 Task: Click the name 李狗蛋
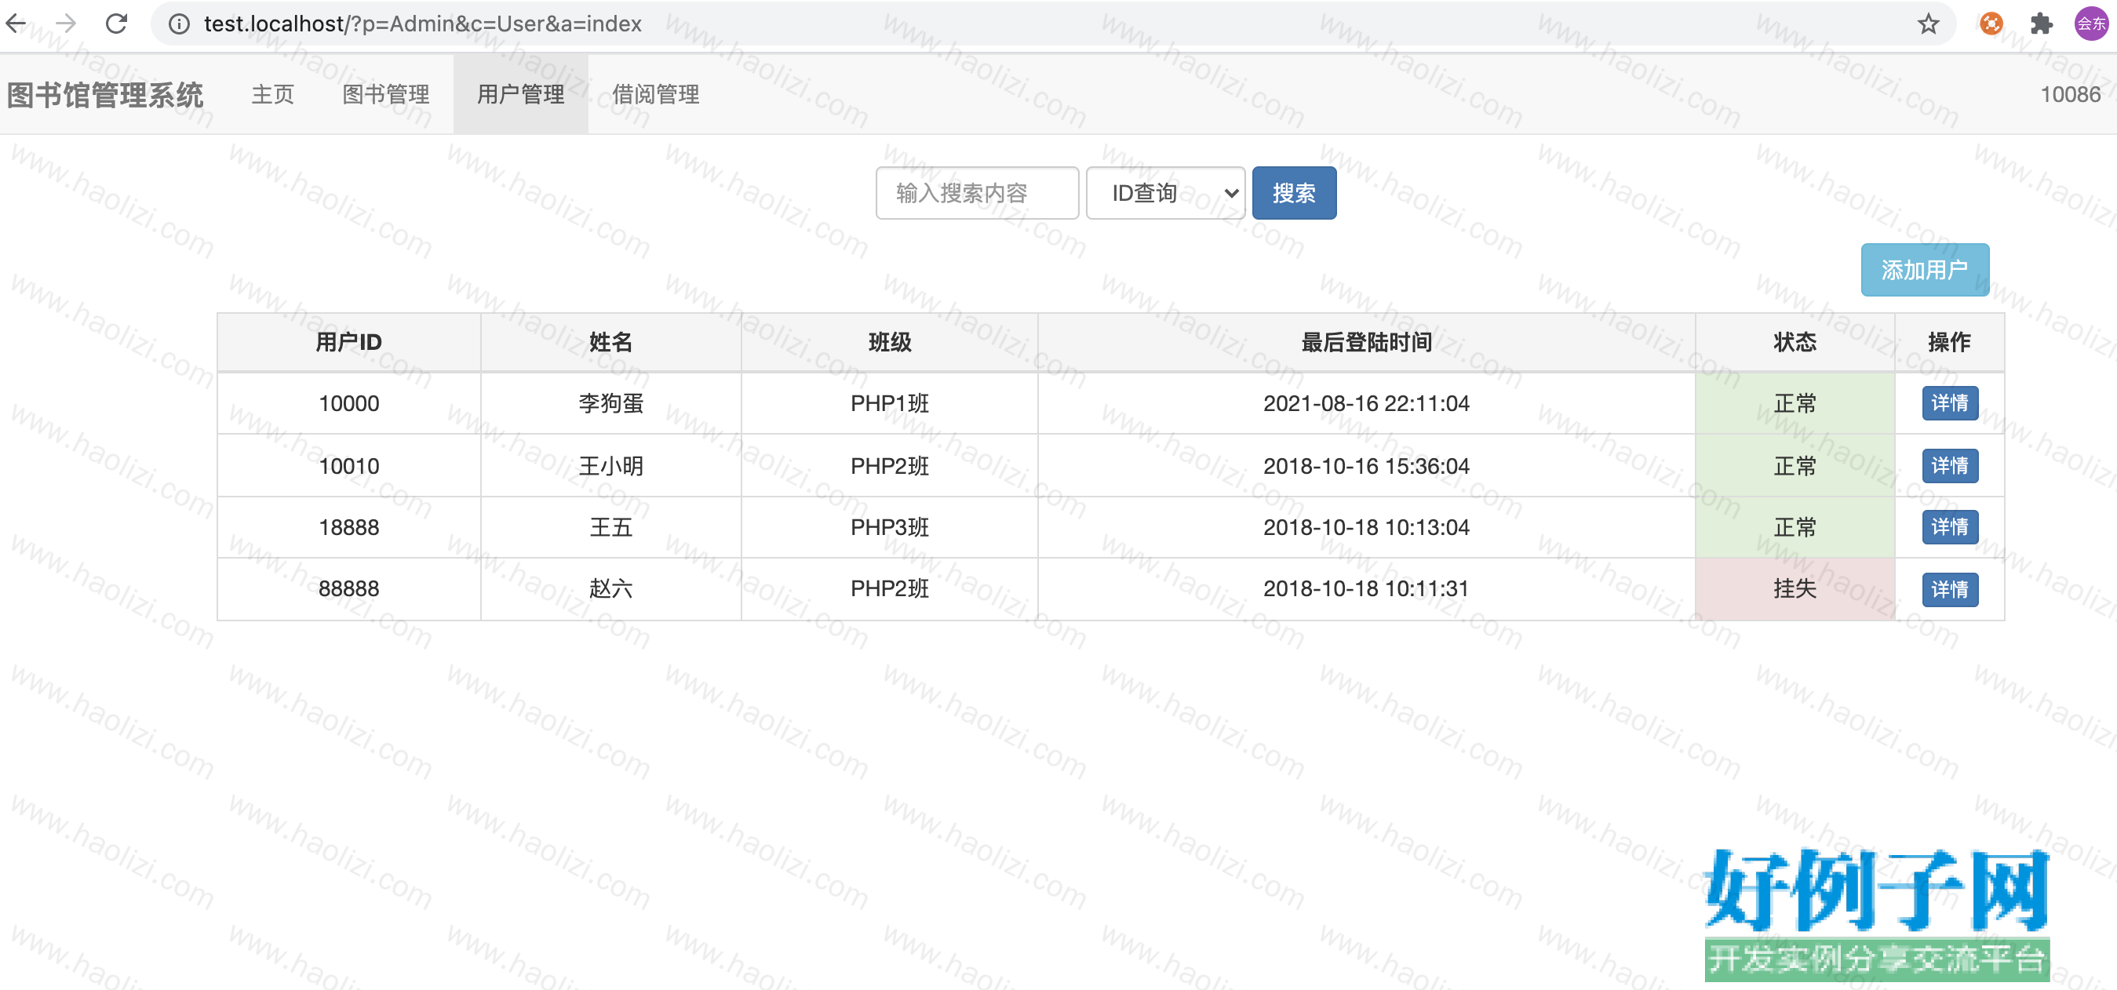[610, 403]
